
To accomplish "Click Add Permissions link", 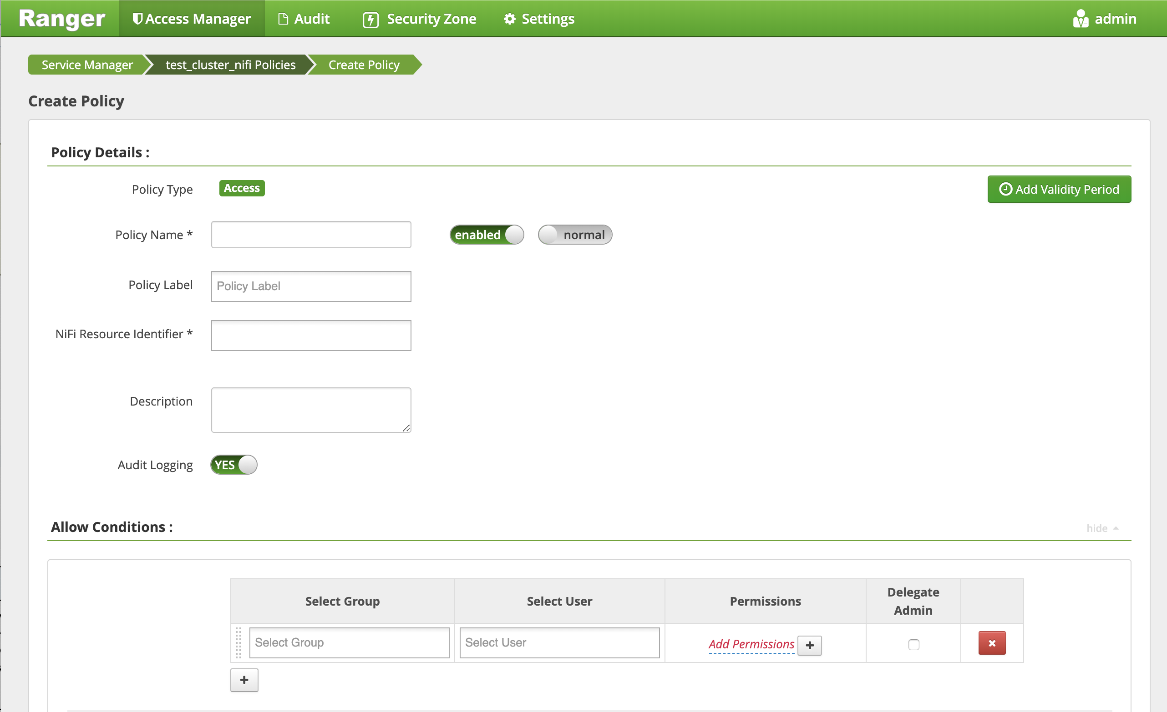I will click(x=751, y=644).
